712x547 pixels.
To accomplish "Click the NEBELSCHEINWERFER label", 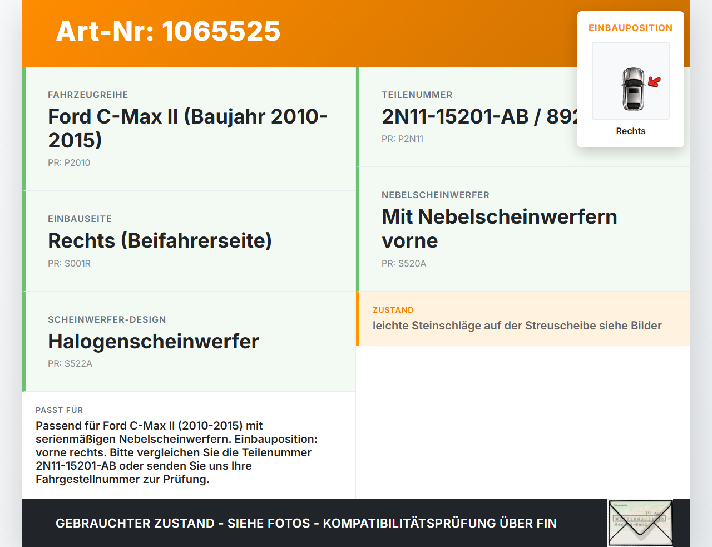I will (436, 195).
